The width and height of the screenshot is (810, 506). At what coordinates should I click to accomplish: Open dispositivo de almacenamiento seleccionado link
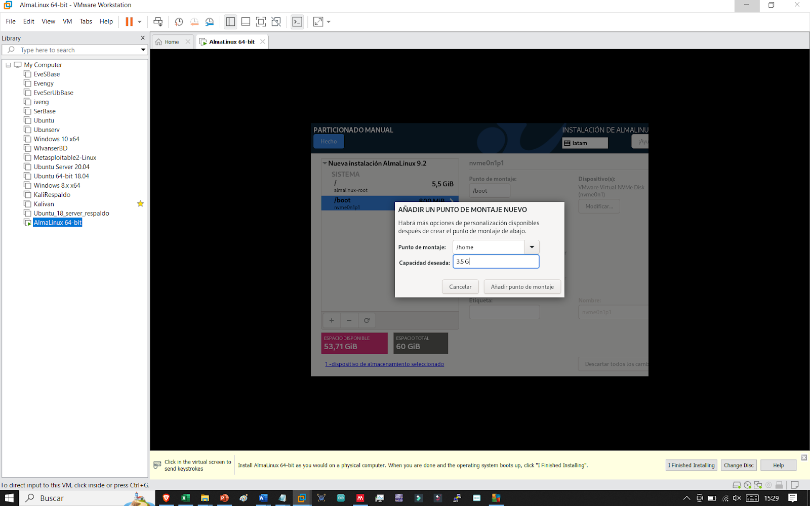(x=384, y=364)
